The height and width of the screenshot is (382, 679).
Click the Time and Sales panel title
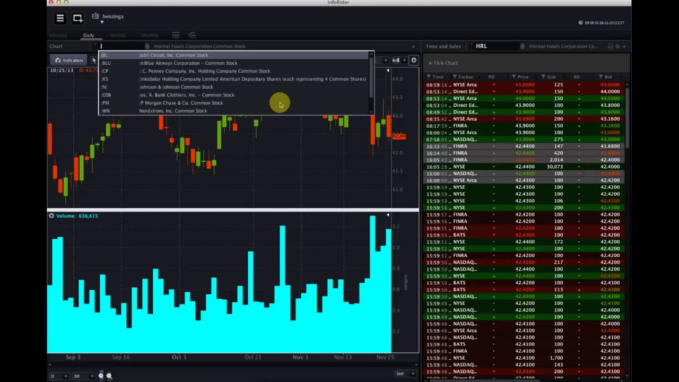(x=443, y=46)
